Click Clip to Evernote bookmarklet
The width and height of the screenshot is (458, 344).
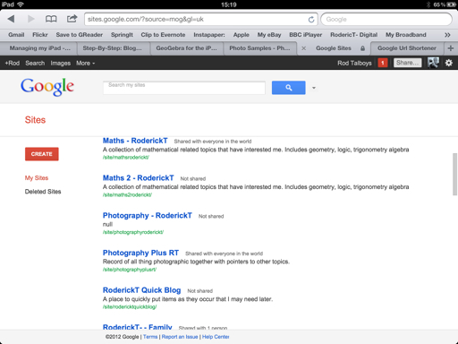[x=163, y=35]
